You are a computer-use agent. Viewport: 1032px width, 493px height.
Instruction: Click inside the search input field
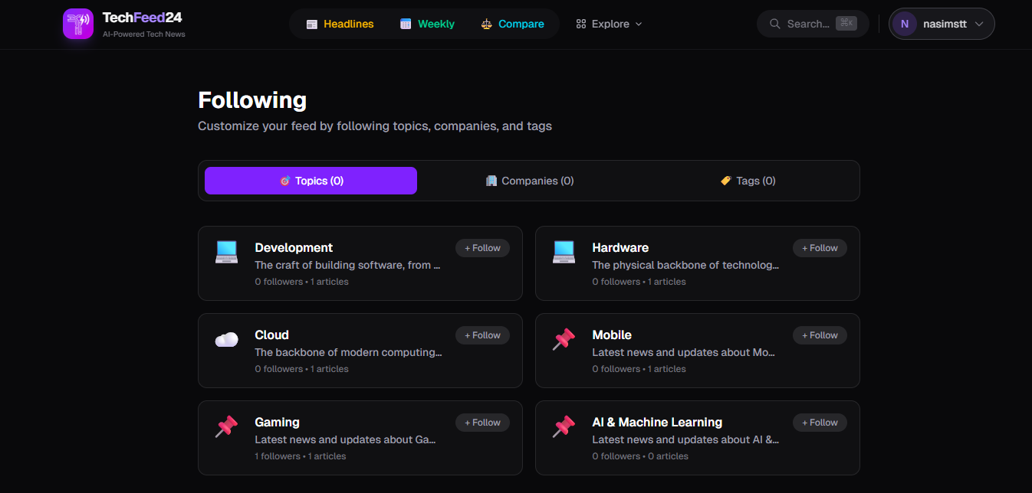[x=809, y=24]
